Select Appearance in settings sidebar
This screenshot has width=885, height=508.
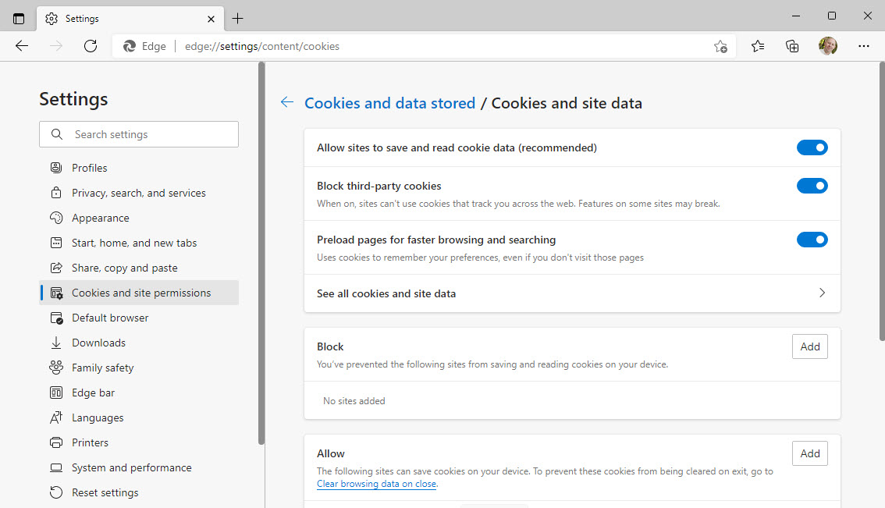pyautogui.click(x=100, y=218)
